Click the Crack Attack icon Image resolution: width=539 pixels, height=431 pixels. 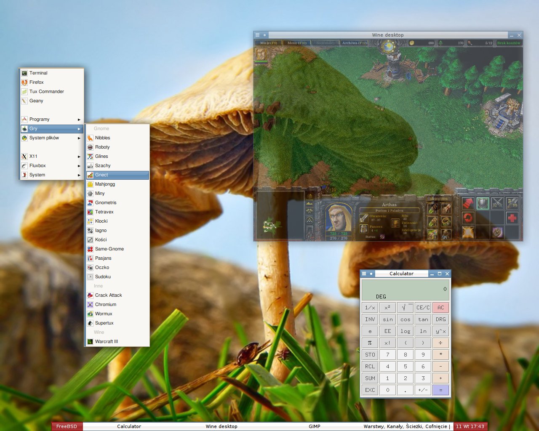pos(90,295)
